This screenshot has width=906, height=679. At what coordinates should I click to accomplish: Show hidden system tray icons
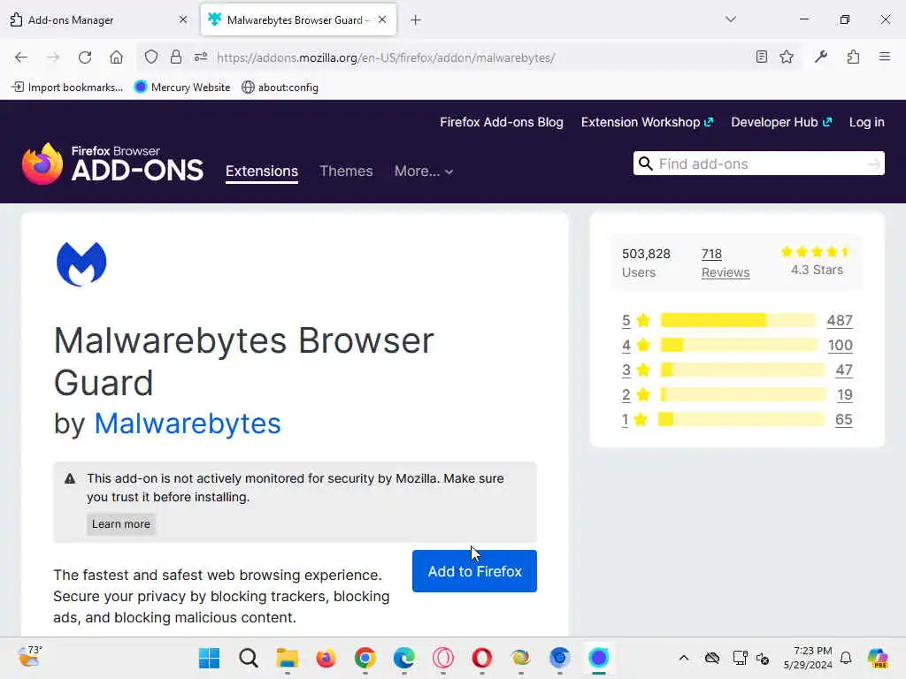tap(684, 658)
